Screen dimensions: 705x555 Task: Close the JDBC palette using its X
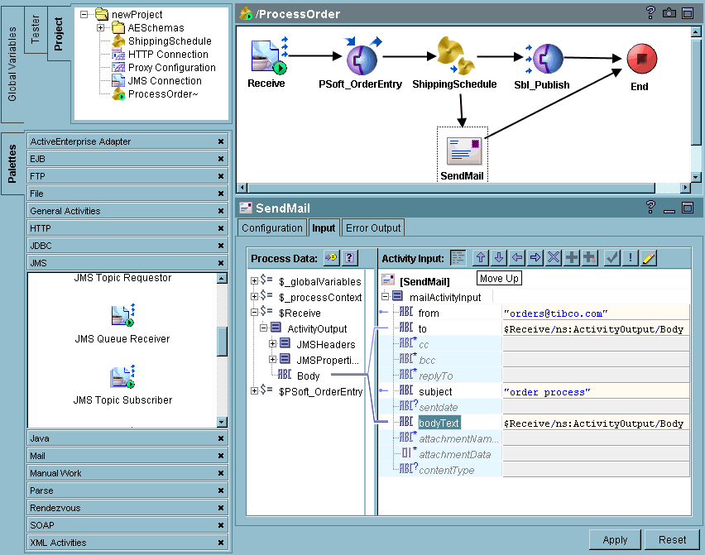pyautogui.click(x=221, y=246)
